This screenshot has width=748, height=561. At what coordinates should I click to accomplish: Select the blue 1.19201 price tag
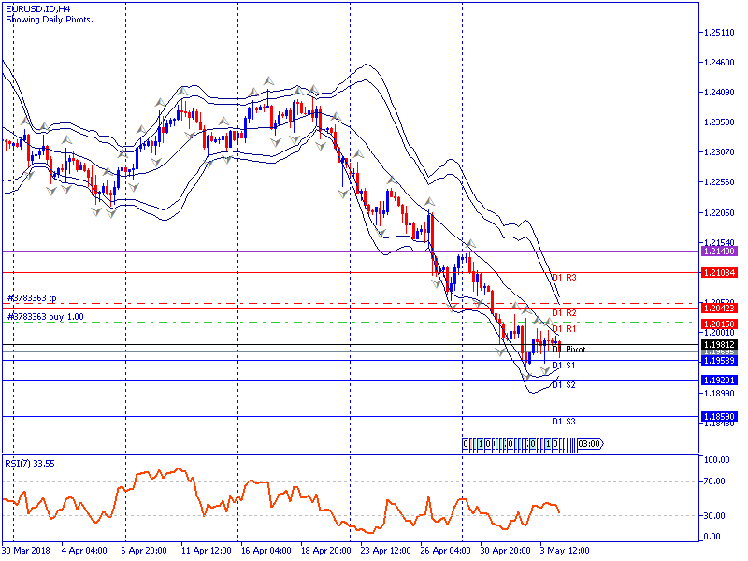point(719,381)
